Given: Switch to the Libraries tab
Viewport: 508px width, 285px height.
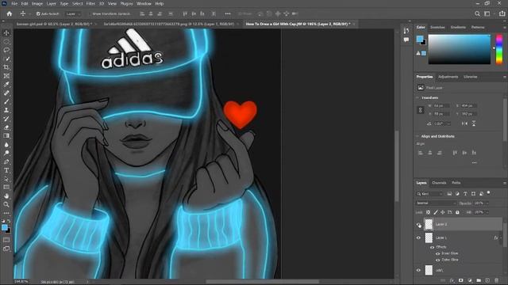Looking at the screenshot, I should (470, 77).
